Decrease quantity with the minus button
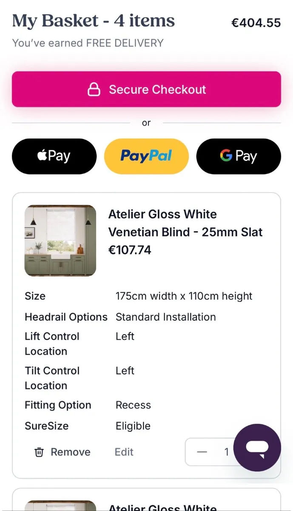This screenshot has height=511, width=293. 202,452
